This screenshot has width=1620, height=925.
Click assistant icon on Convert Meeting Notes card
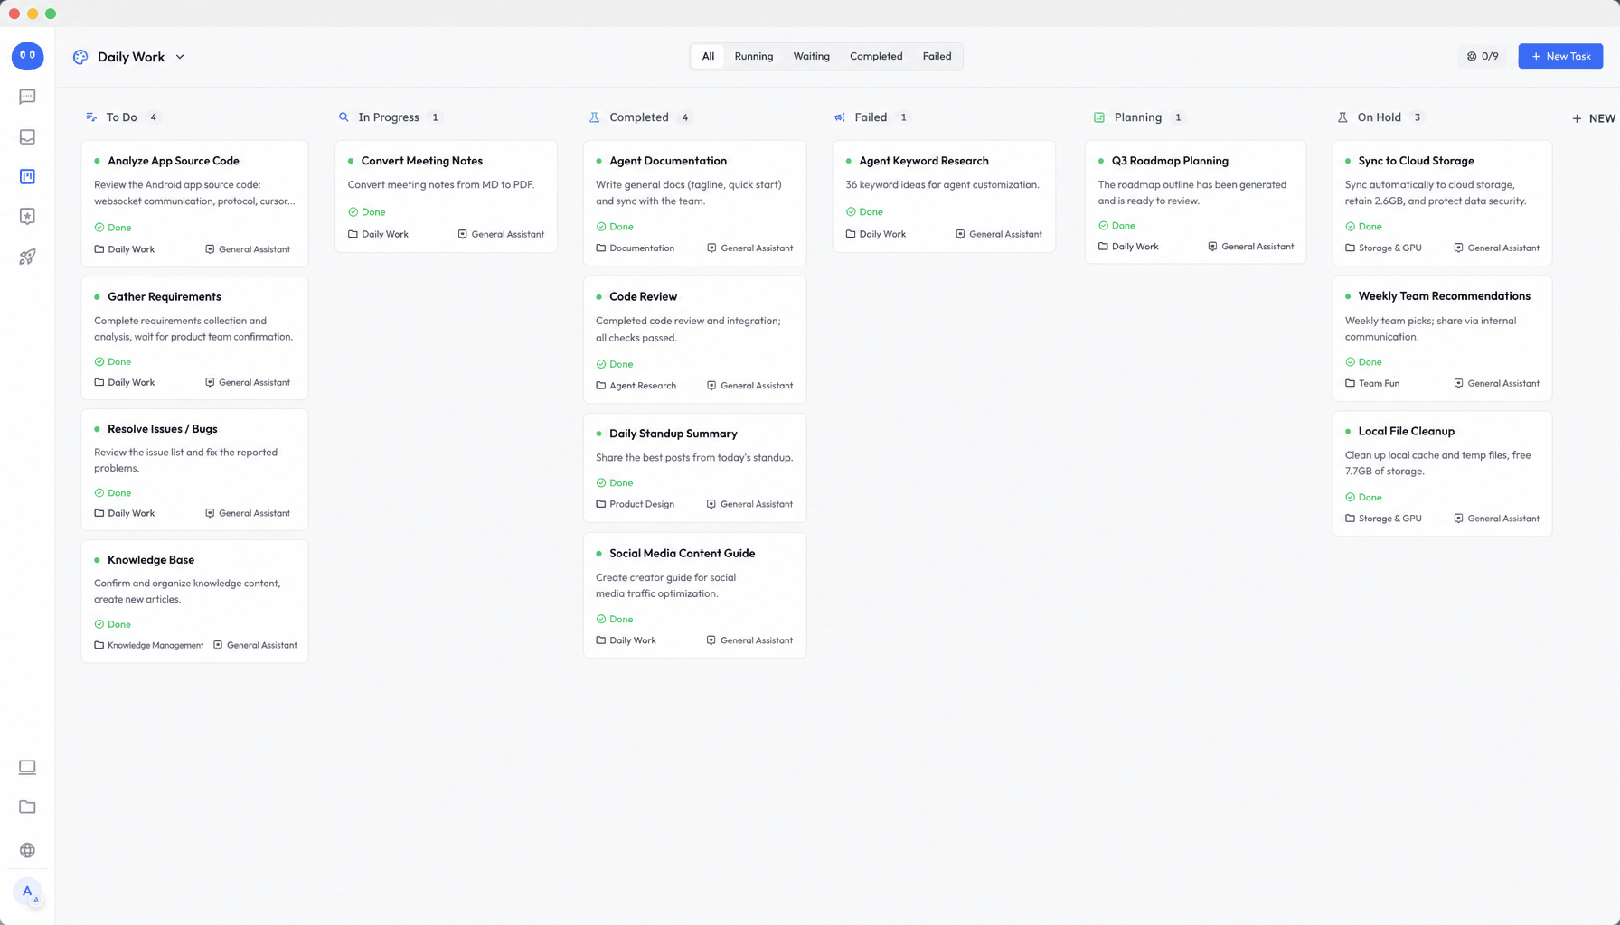click(462, 234)
